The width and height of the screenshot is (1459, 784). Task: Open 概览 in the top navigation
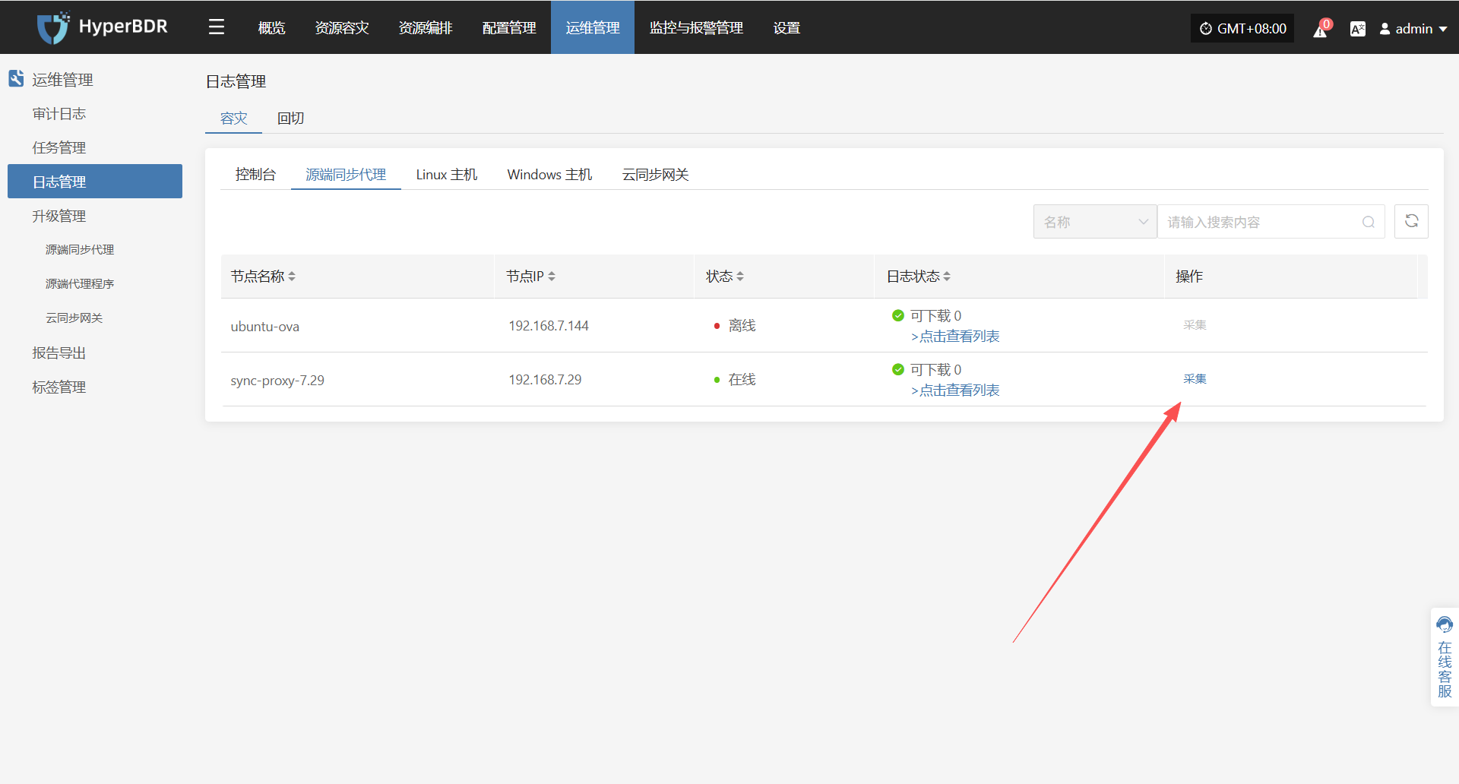pyautogui.click(x=271, y=28)
